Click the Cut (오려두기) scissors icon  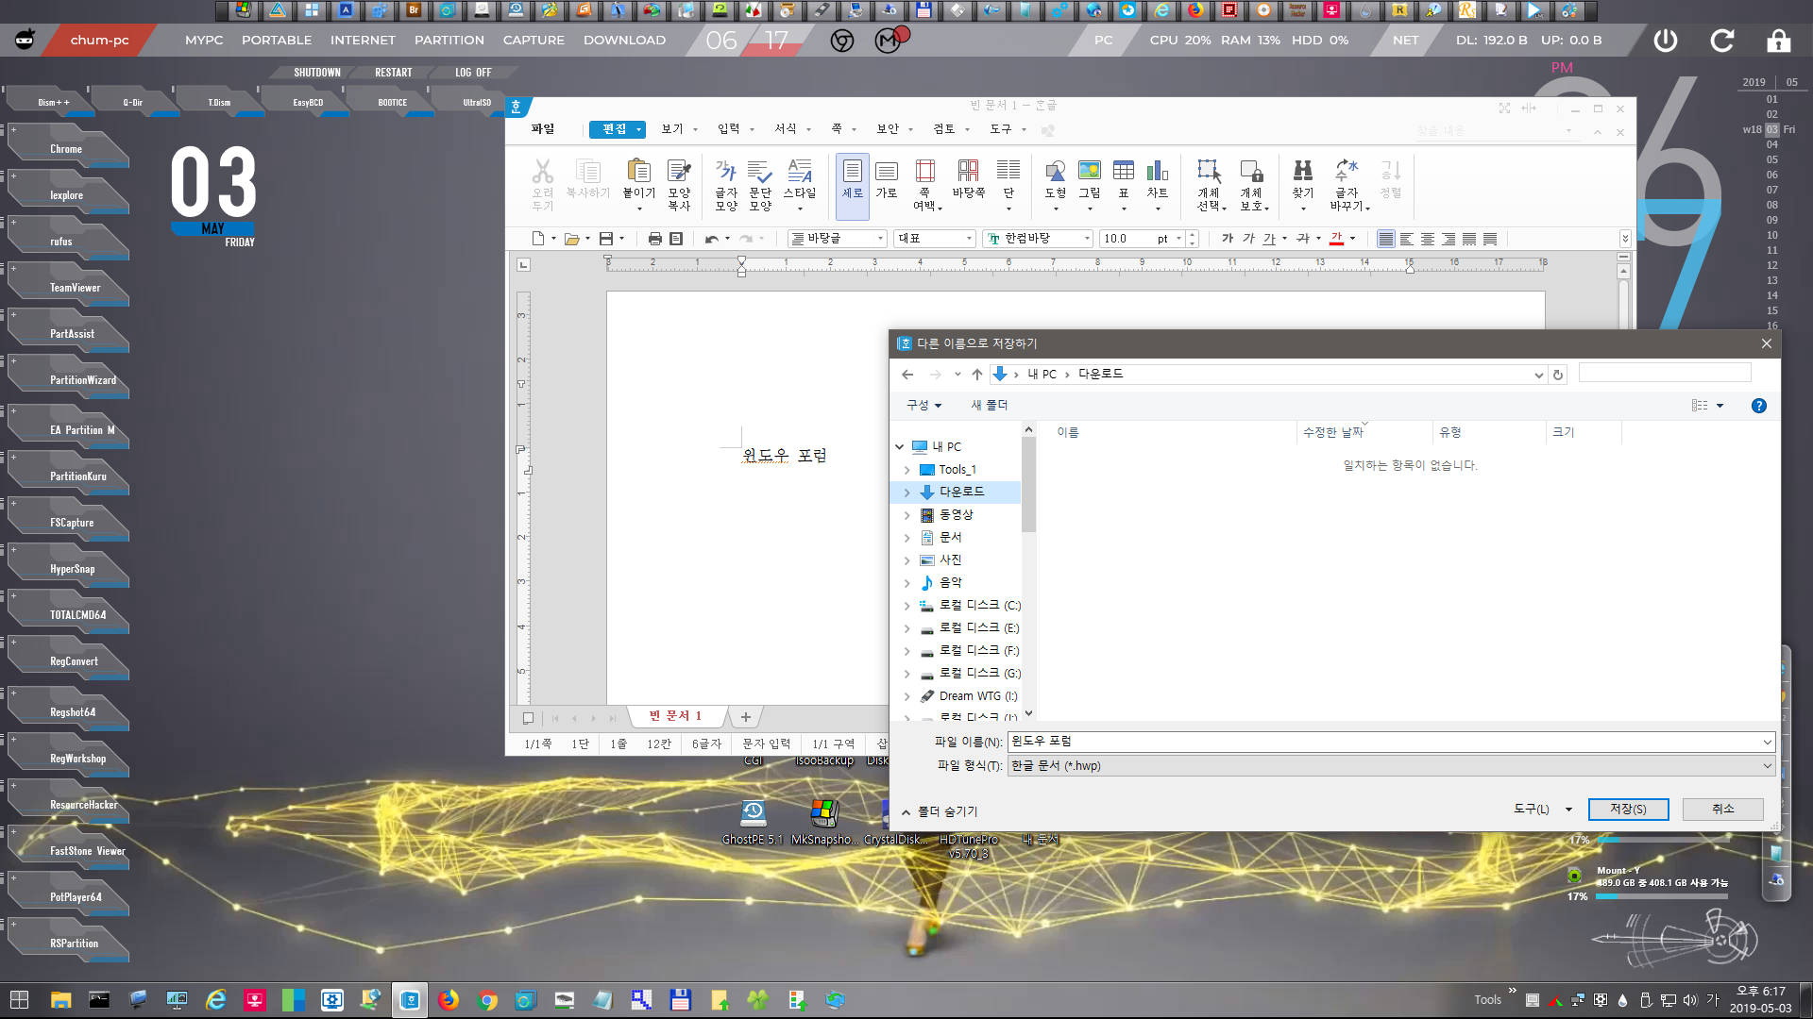pos(543,172)
